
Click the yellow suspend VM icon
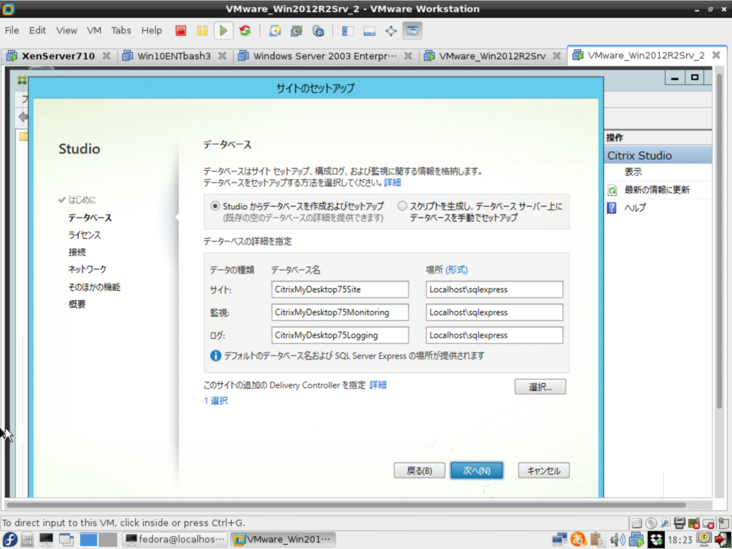(202, 31)
